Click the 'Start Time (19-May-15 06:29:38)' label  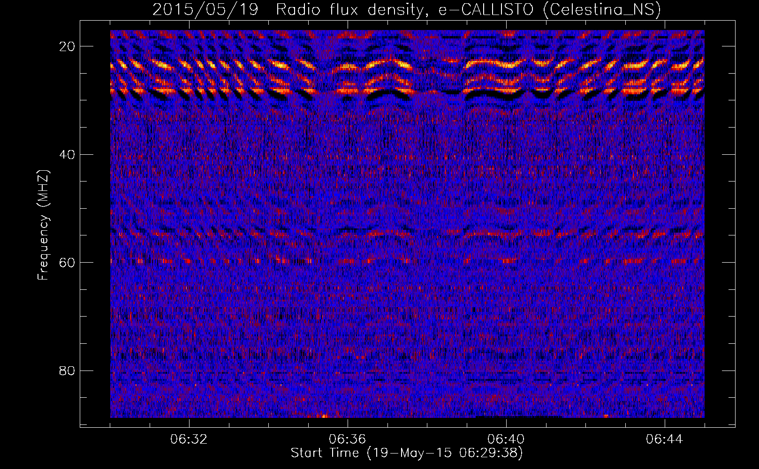coord(407,453)
